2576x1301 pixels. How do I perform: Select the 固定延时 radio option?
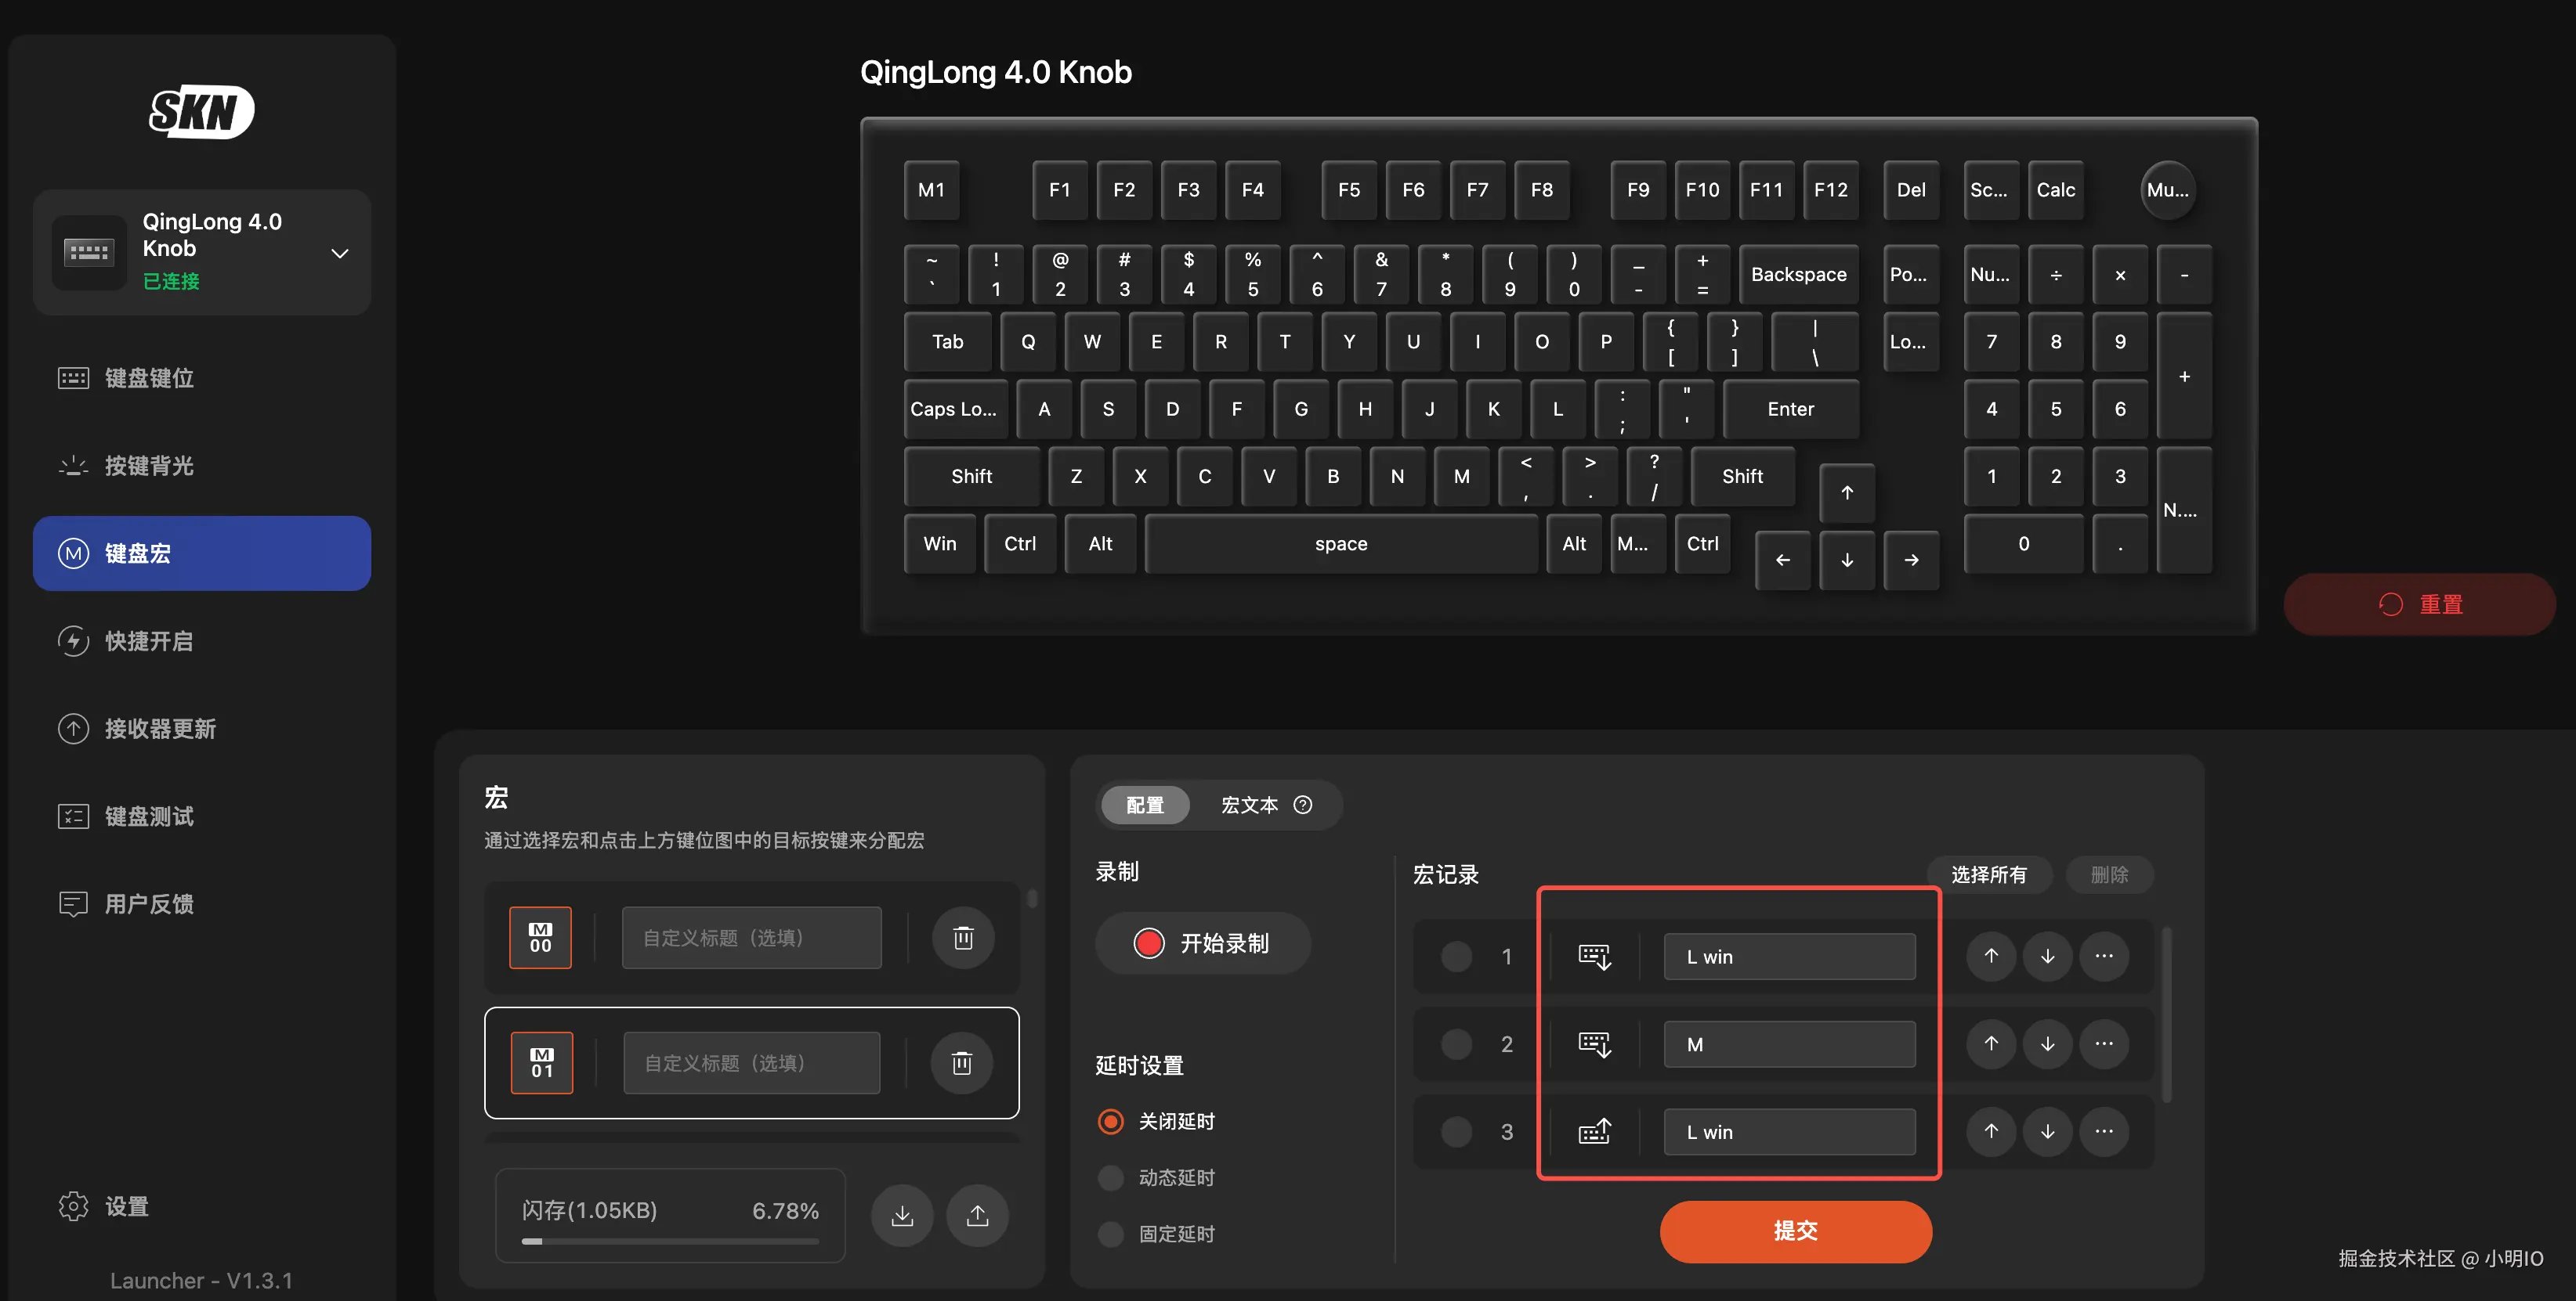coord(1110,1233)
